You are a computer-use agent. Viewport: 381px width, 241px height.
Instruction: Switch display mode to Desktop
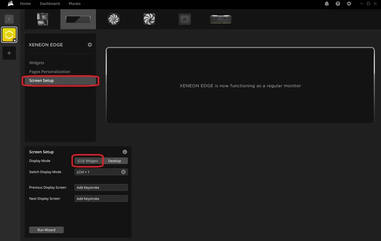(114, 161)
